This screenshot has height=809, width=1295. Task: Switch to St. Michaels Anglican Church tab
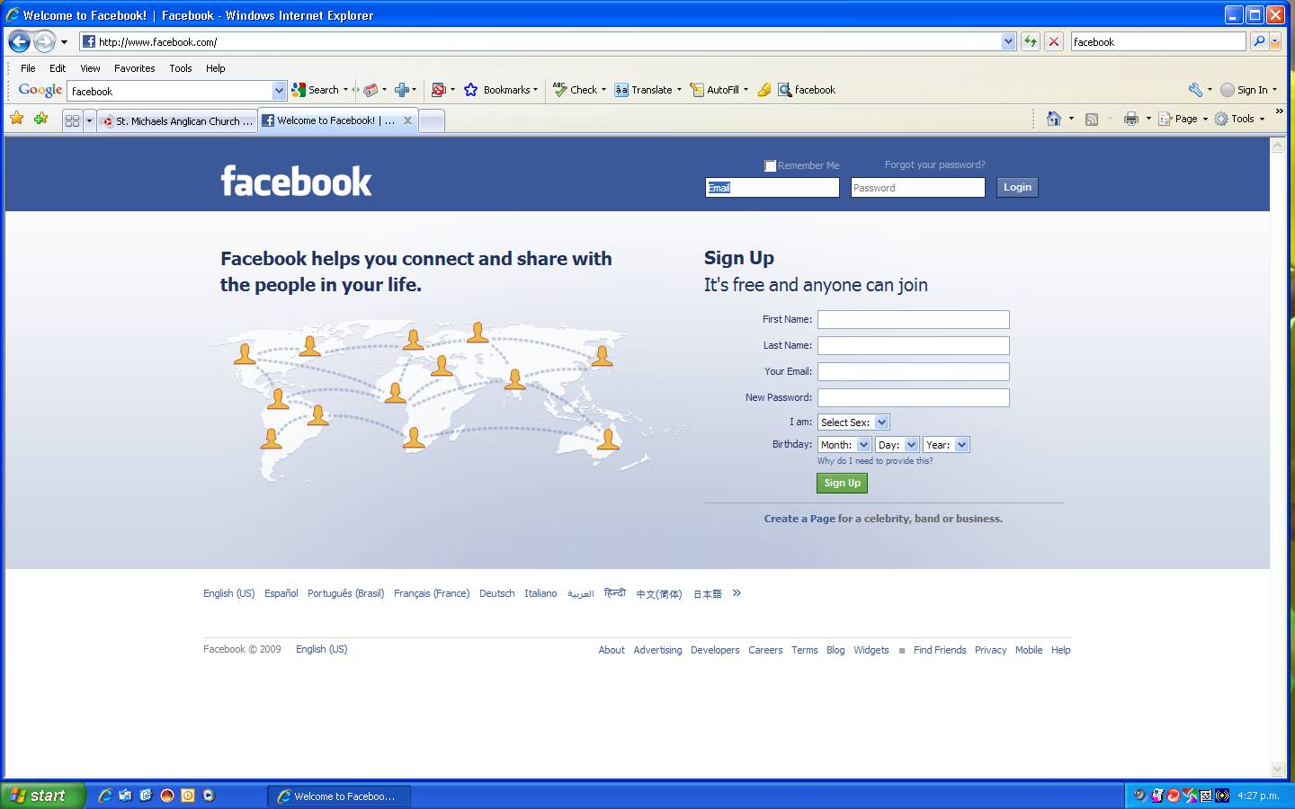coord(177,121)
